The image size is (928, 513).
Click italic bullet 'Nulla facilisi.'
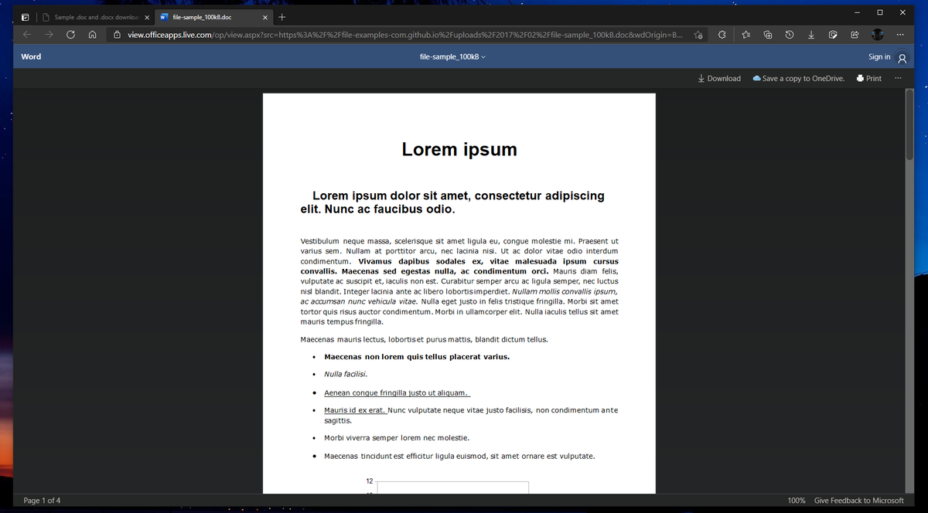(x=346, y=374)
